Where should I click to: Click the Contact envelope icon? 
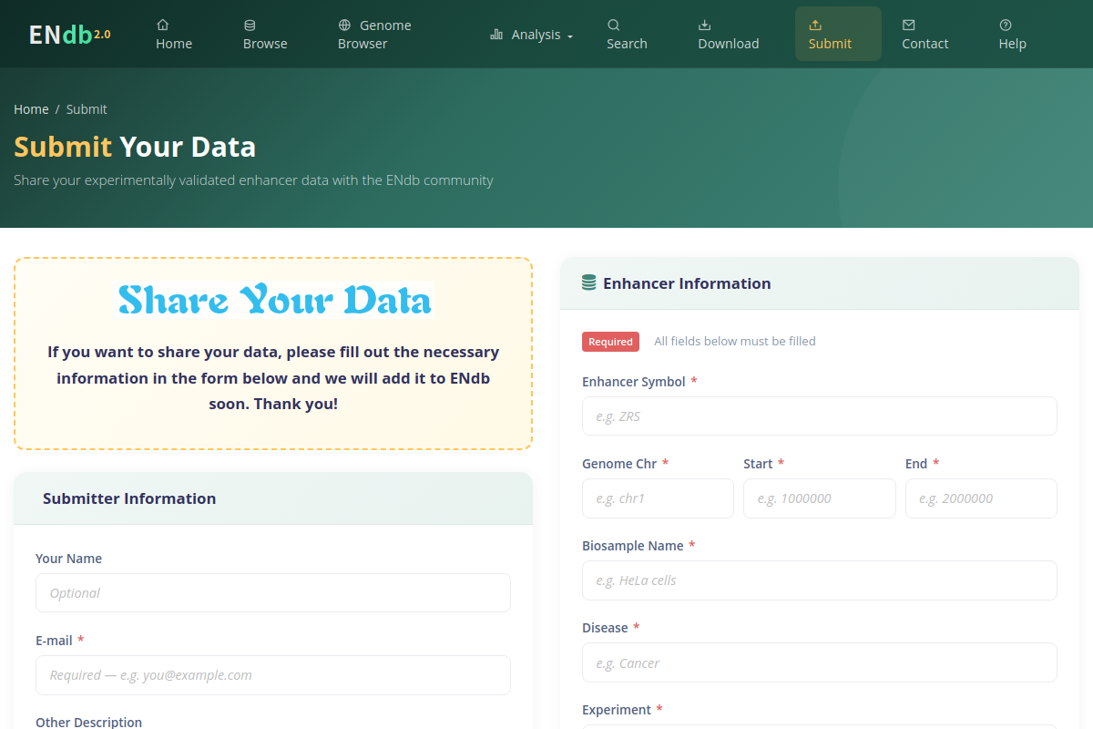909,26
